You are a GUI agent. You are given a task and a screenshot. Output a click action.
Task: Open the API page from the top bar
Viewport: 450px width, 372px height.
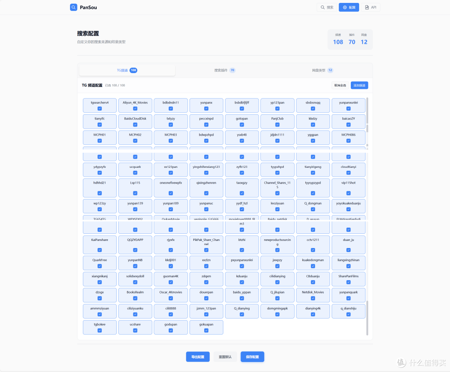click(370, 8)
